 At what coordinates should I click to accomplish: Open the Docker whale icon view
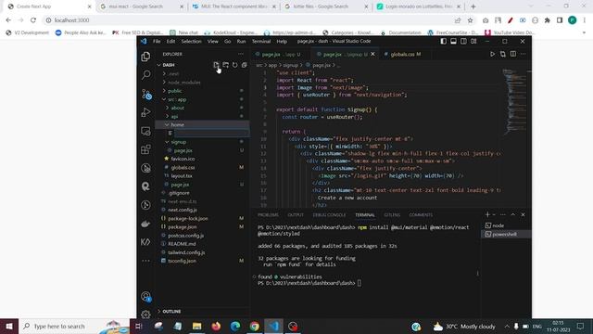pos(145,224)
